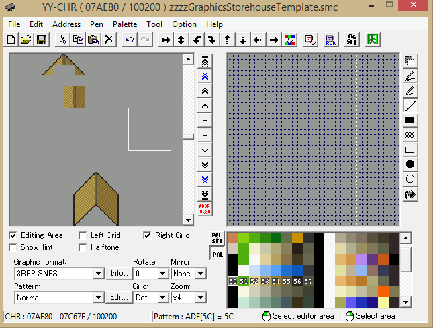Jump to top with first navigation arrow
Image resolution: width=433 pixels, height=328 pixels.
[x=205, y=62]
